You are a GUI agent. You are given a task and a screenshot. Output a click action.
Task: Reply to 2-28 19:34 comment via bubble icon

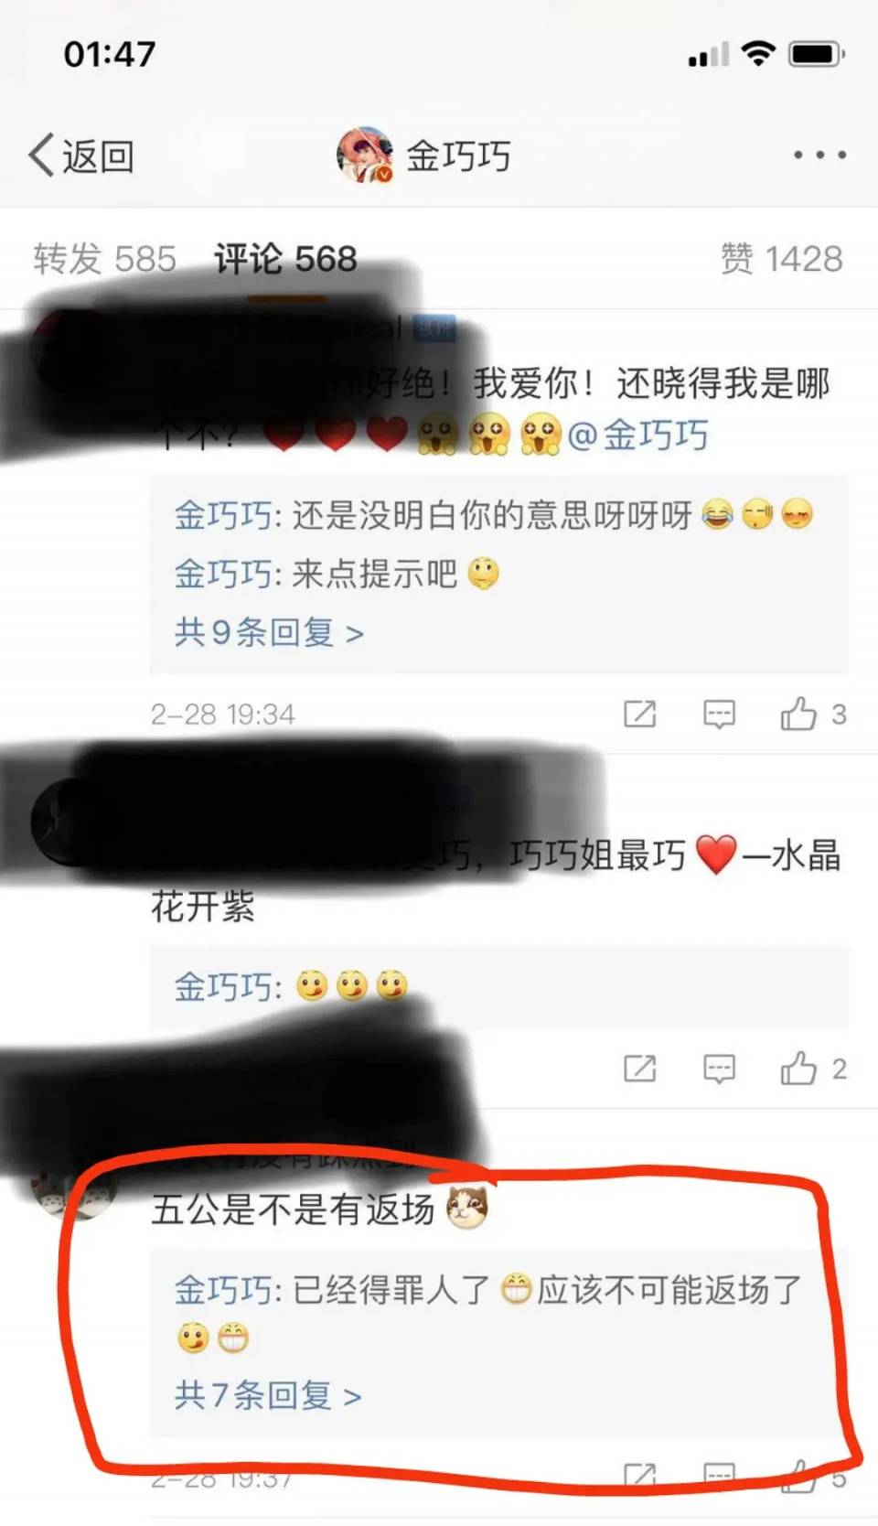pos(719,714)
